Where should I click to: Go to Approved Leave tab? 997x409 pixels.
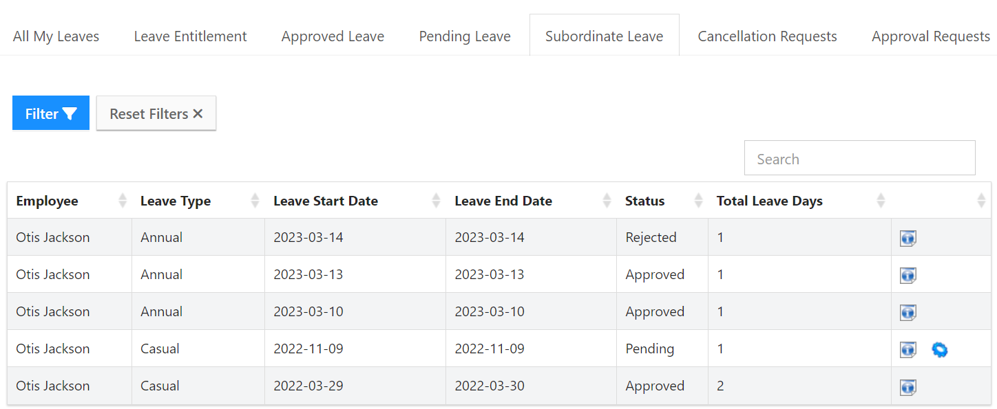tap(333, 36)
